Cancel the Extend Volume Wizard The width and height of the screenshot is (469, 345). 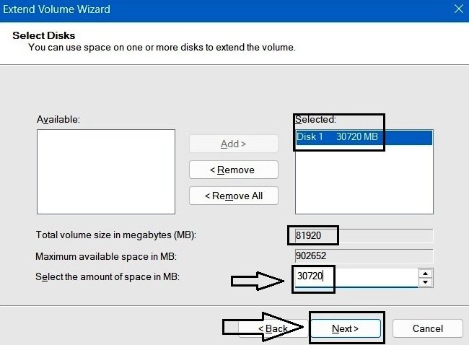click(x=428, y=328)
